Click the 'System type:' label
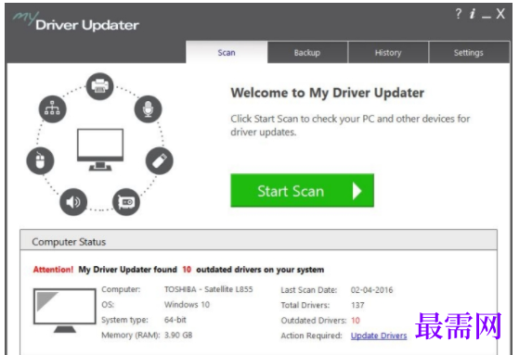Screen dimensions: 519x355 coord(124,320)
